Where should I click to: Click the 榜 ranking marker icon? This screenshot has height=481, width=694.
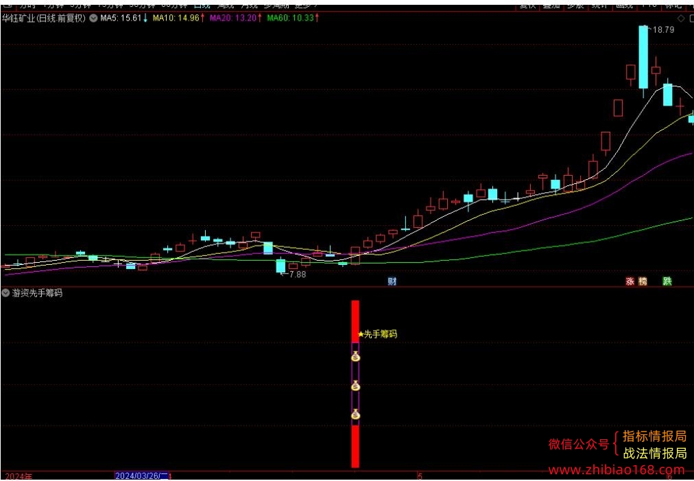643,281
